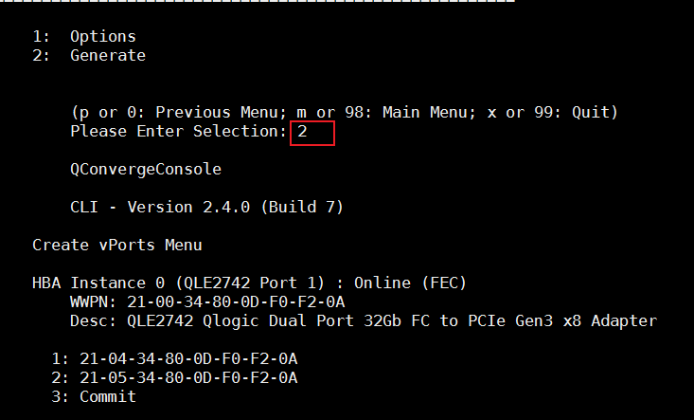Click the Online (FEC) status text
The height and width of the screenshot is (420, 694).
[410, 283]
